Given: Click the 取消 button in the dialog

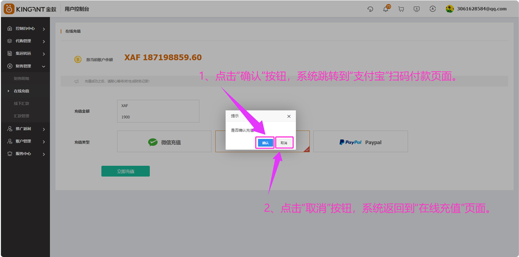Looking at the screenshot, I should click(284, 143).
